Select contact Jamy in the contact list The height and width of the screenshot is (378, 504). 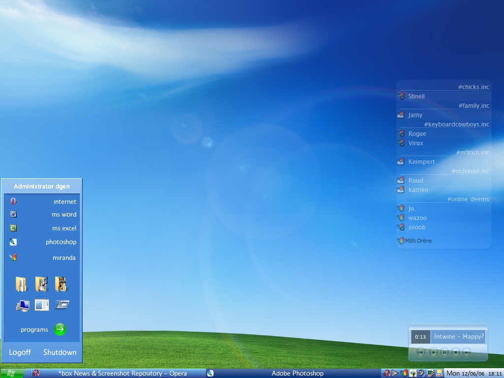444,115
